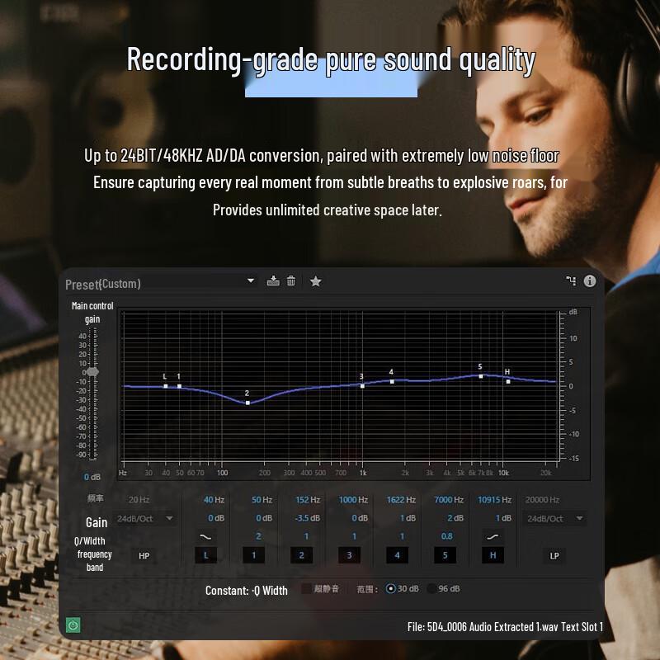The image size is (660, 660).
Task: Select the LP low-pass filter band
Action: pos(554,555)
